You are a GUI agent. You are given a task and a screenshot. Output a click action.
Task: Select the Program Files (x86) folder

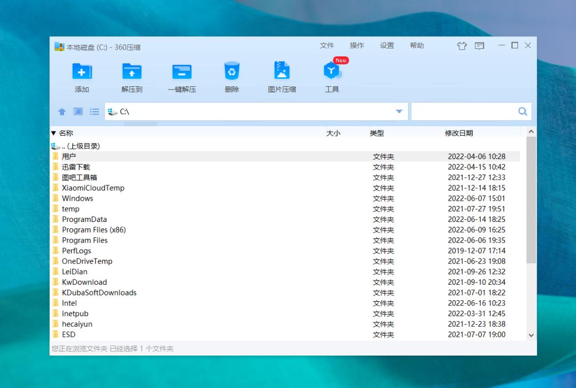tap(93, 230)
